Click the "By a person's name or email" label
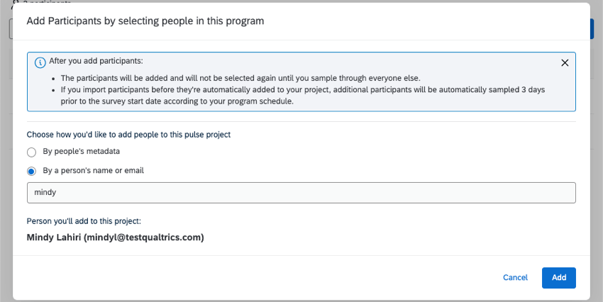Viewport: 603px width, 302px height. pyautogui.click(x=94, y=171)
